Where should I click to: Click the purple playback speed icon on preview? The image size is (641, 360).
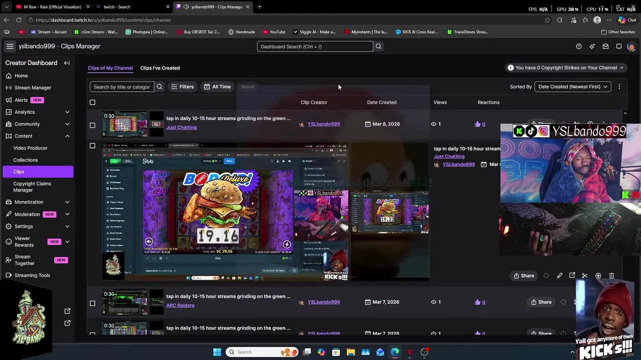click(x=286, y=244)
